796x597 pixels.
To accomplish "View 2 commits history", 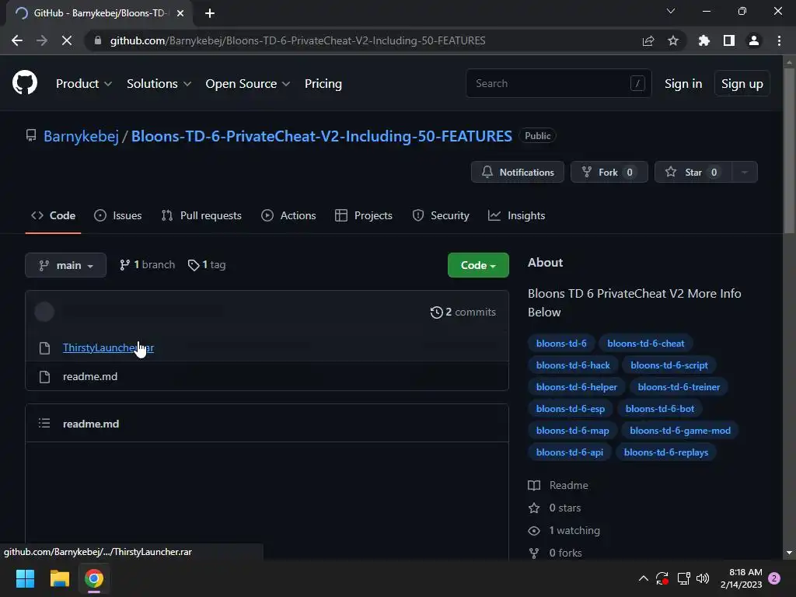I will (463, 312).
